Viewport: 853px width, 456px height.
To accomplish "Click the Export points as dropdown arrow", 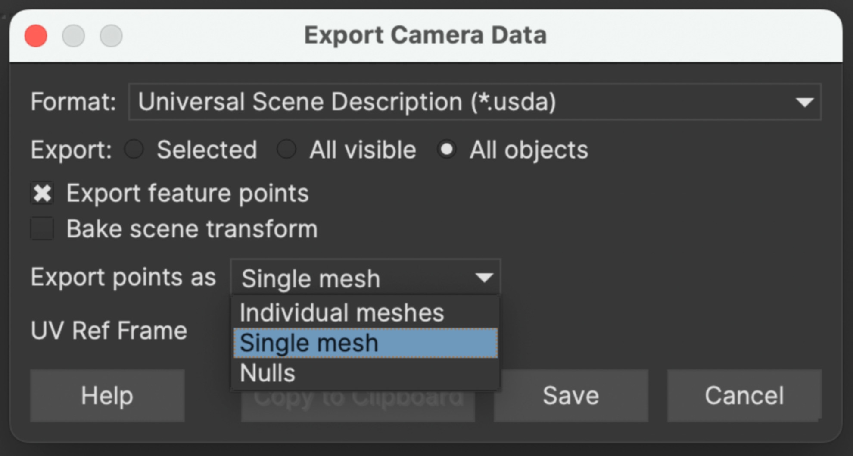I will point(483,278).
